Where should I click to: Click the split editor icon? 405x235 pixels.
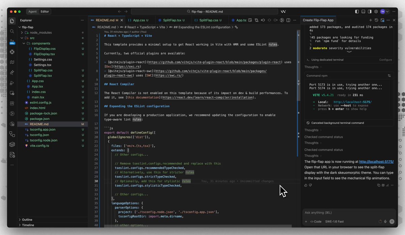click(289, 20)
